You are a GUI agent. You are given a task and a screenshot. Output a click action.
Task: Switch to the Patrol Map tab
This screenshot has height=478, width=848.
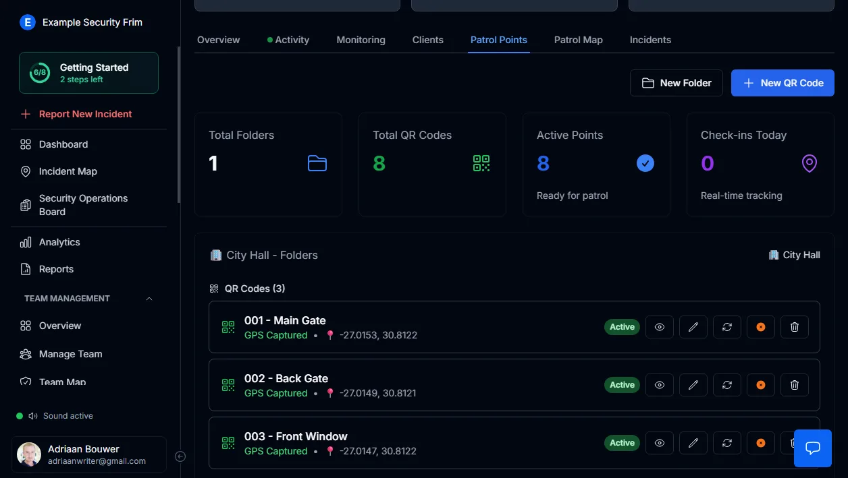(x=578, y=40)
